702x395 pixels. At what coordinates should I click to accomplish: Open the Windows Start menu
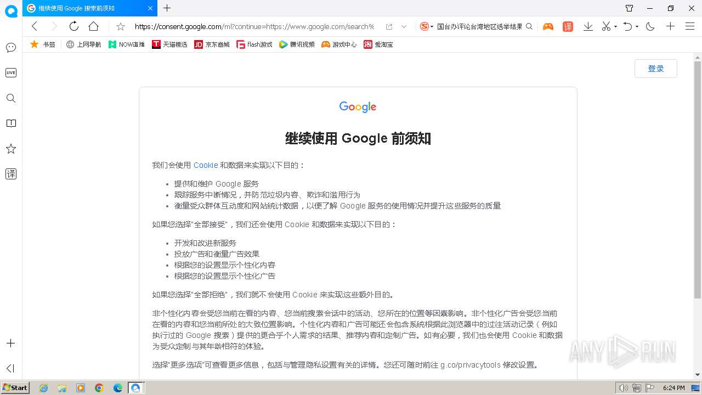pyautogui.click(x=15, y=388)
